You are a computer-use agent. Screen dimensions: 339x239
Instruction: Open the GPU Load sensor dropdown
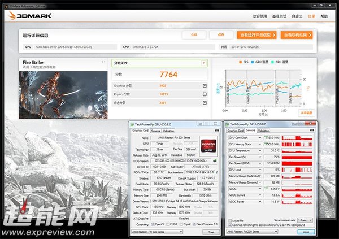(260, 170)
